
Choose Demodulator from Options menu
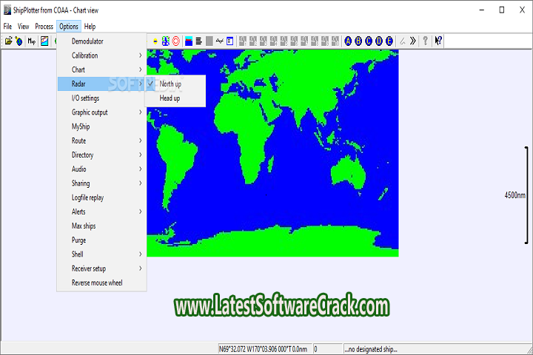tap(87, 41)
